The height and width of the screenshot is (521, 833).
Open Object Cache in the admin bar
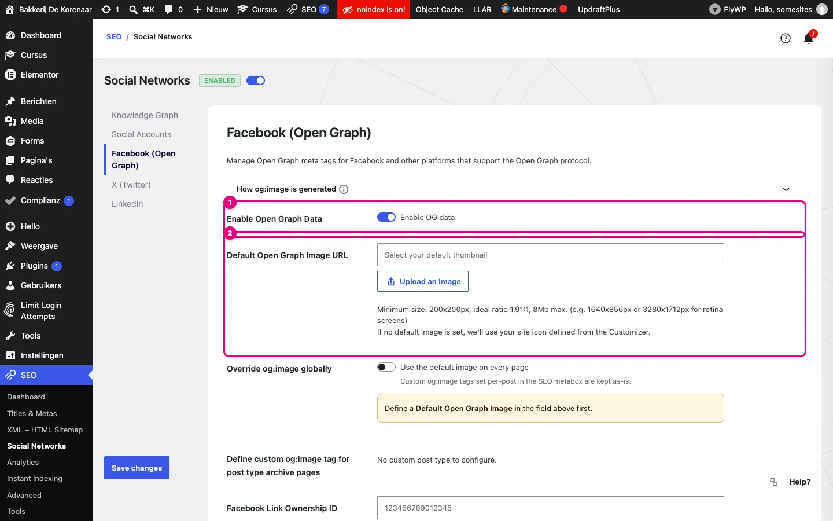[x=440, y=9]
